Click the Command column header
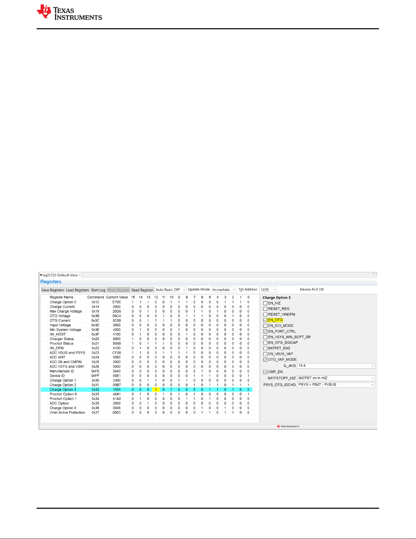 point(95,297)
